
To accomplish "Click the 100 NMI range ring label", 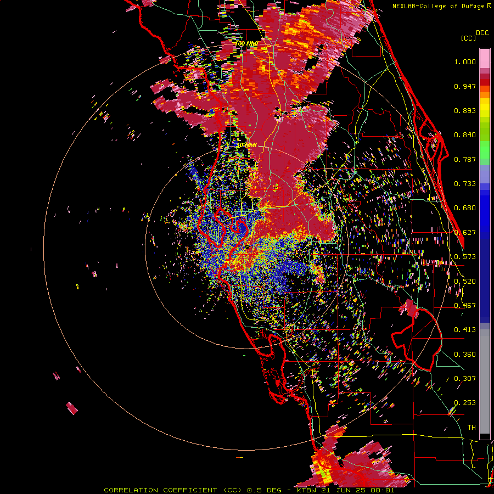I will tap(246, 43).
